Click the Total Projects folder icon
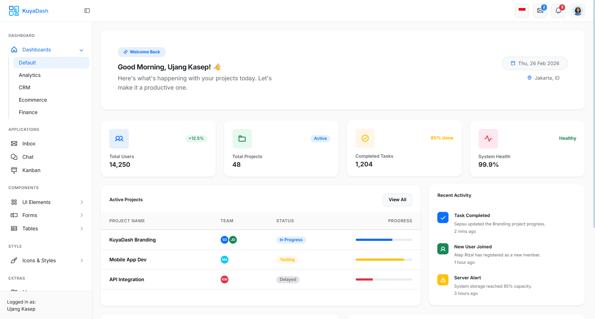This screenshot has width=595, height=319. tap(242, 139)
